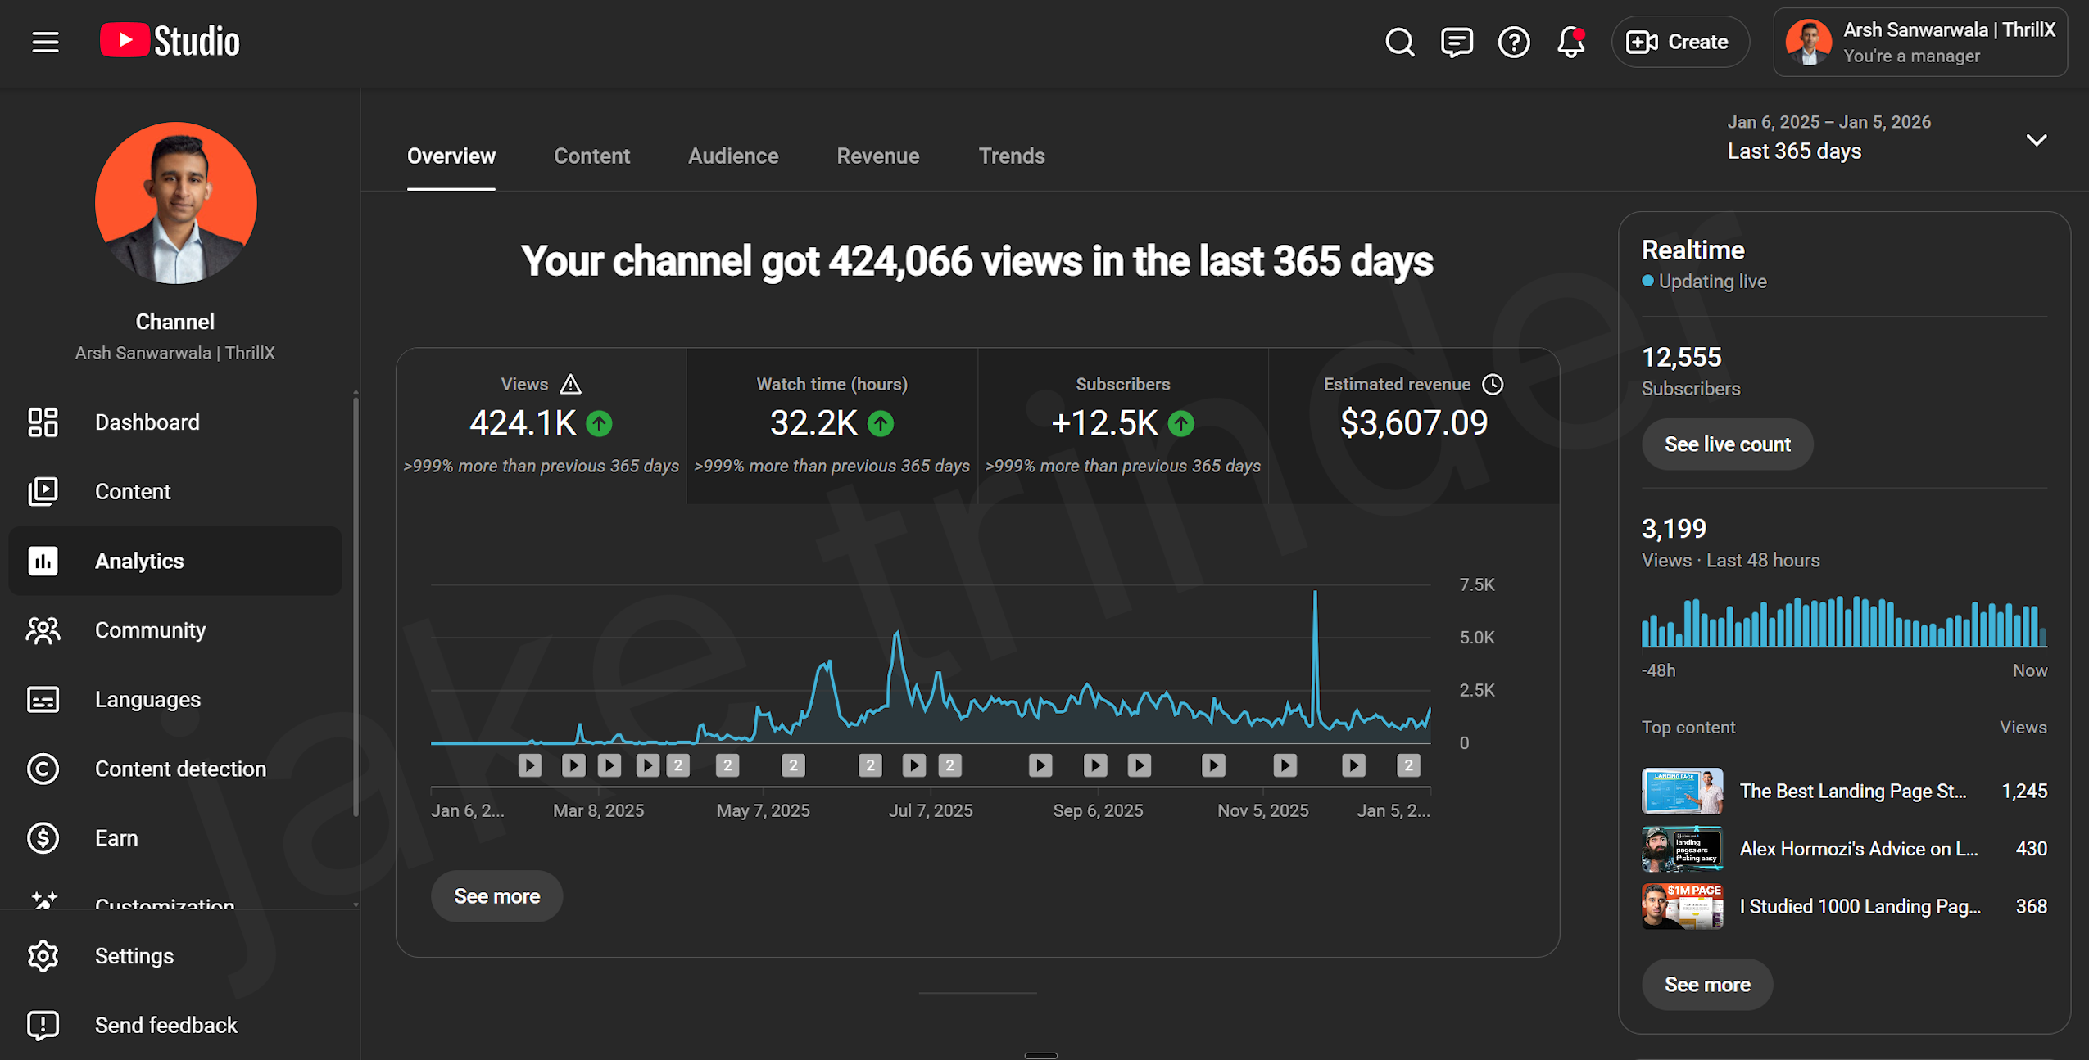The width and height of the screenshot is (2089, 1060).
Task: Click the Earn dollar icon in sidebar
Action: (43, 837)
